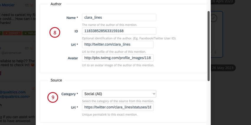The width and height of the screenshot is (251, 125).
Task: Open the Category dropdown showing Social (All)
Action: (119, 94)
